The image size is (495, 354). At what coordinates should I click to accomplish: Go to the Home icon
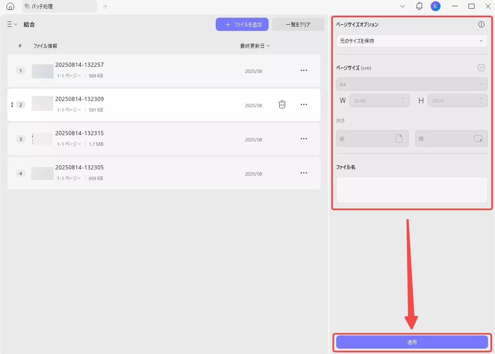point(11,6)
